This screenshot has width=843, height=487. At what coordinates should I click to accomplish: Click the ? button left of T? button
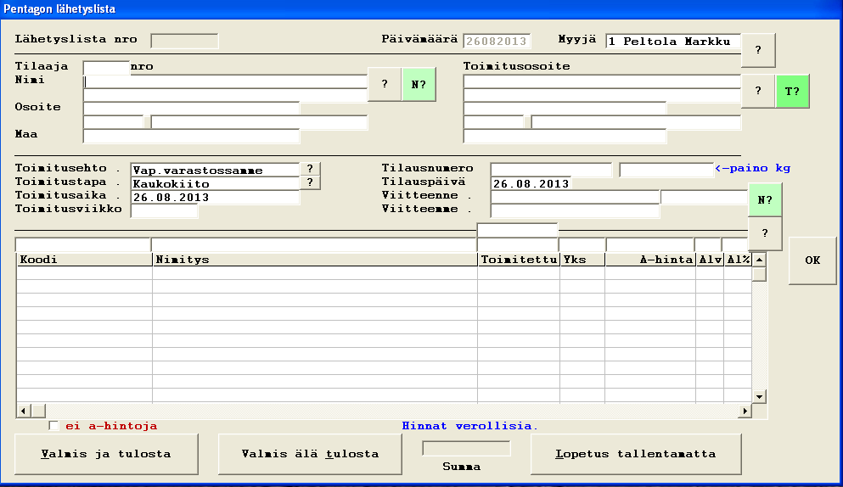pos(758,91)
